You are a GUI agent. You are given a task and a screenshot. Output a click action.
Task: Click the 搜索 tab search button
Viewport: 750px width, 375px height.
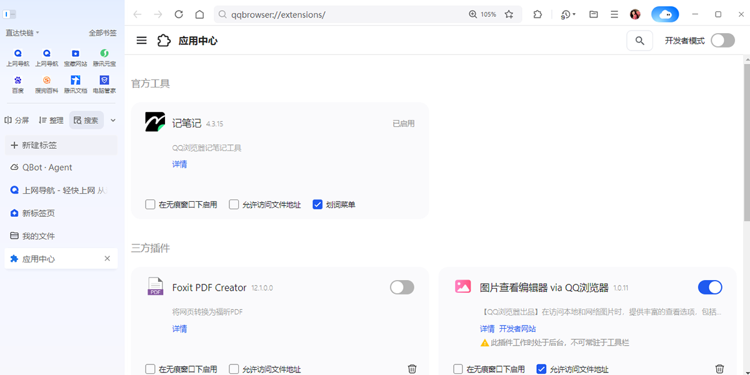coord(86,120)
